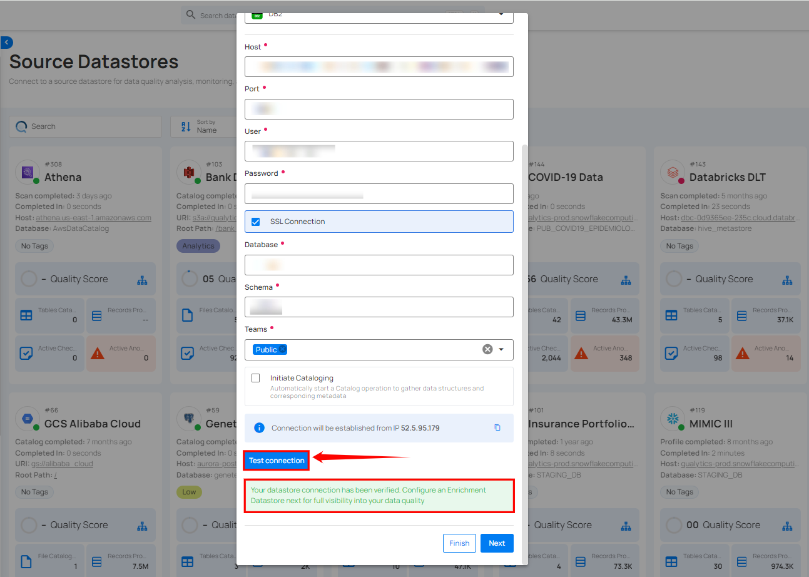
Task: Click the Next button
Action: 497,543
